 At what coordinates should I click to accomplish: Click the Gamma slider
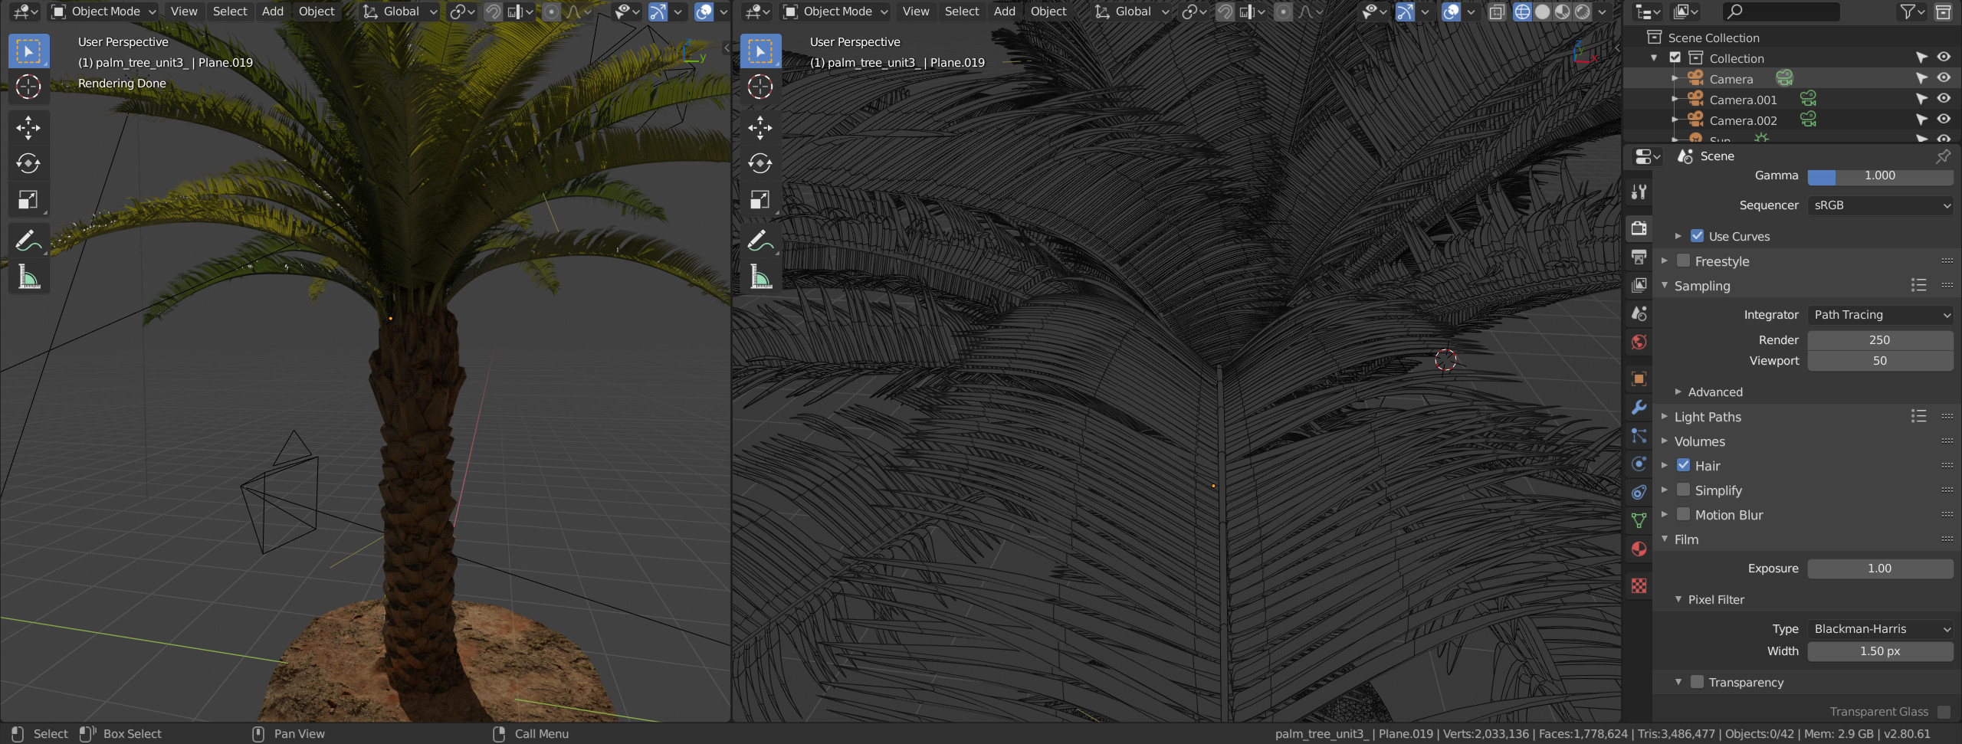pos(1879,176)
